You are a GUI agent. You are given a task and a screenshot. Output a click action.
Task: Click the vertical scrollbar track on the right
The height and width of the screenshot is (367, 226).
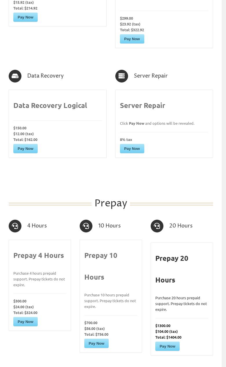coord(224,183)
